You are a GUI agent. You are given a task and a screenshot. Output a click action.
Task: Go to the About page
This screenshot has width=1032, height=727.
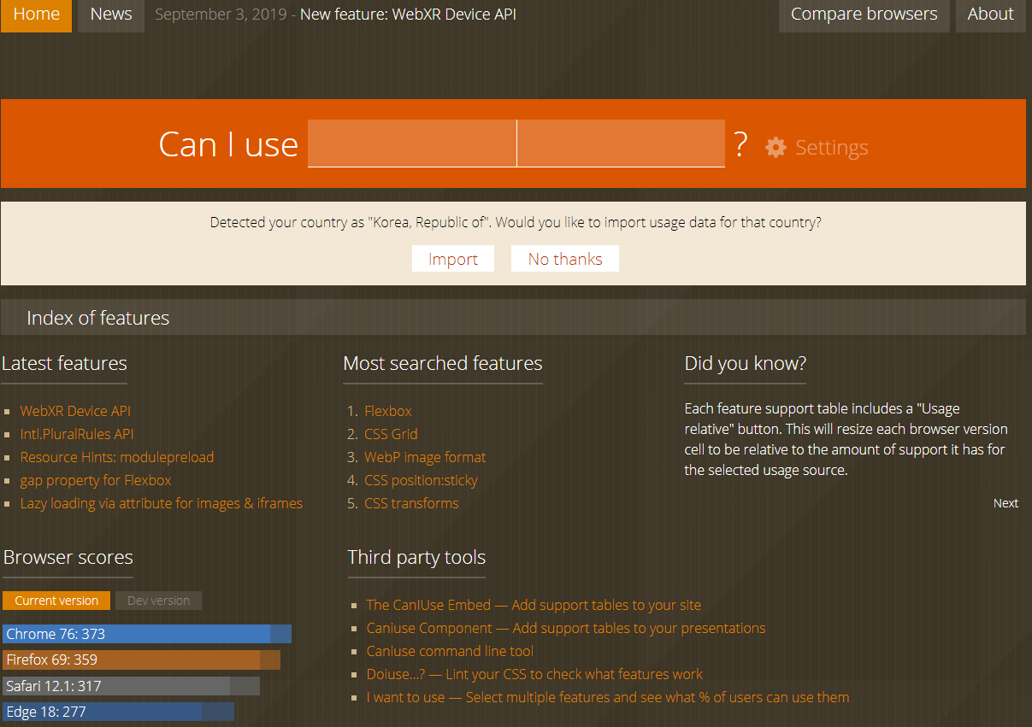[990, 15]
